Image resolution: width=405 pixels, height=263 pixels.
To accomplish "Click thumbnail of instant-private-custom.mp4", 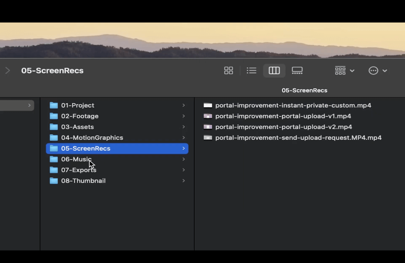I will pyautogui.click(x=208, y=105).
